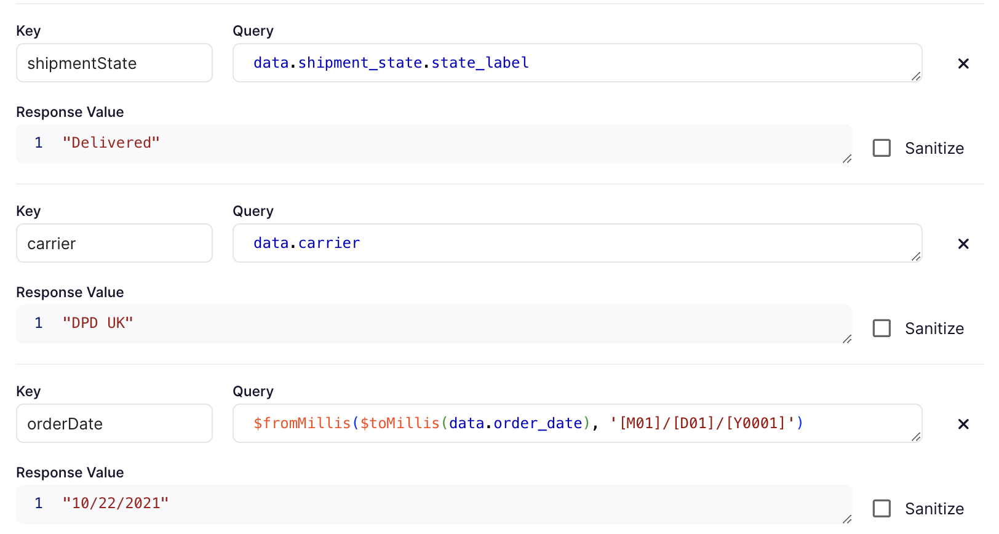Remove the carrier mapping row
999x534 pixels.
pyautogui.click(x=963, y=244)
